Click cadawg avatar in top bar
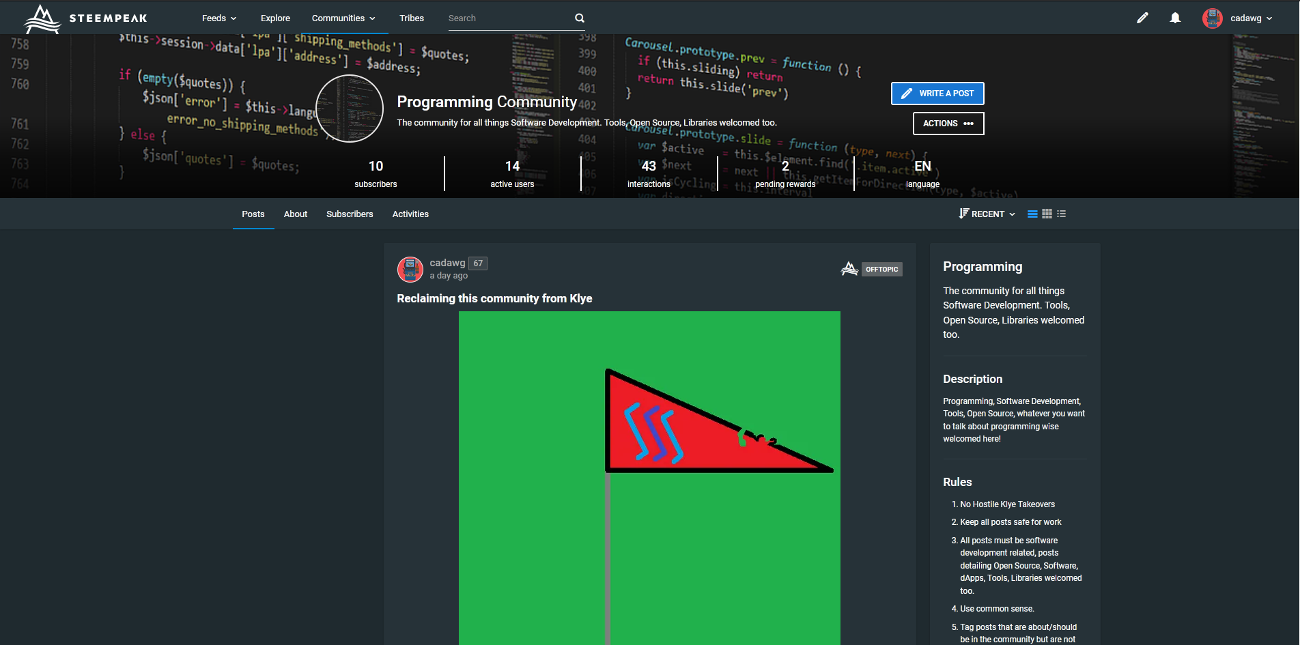 tap(1213, 18)
